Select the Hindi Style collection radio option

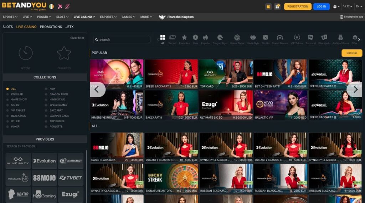[x=46, y=99]
